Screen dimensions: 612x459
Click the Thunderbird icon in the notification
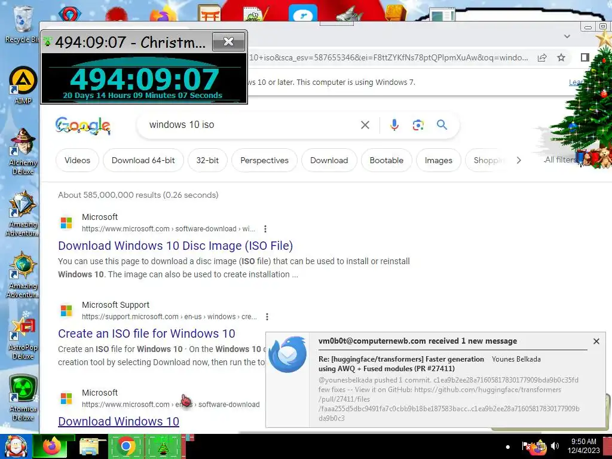(x=288, y=354)
